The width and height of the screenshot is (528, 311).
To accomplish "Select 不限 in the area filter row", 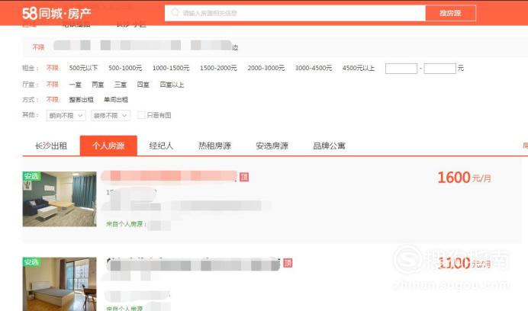I will point(38,47).
